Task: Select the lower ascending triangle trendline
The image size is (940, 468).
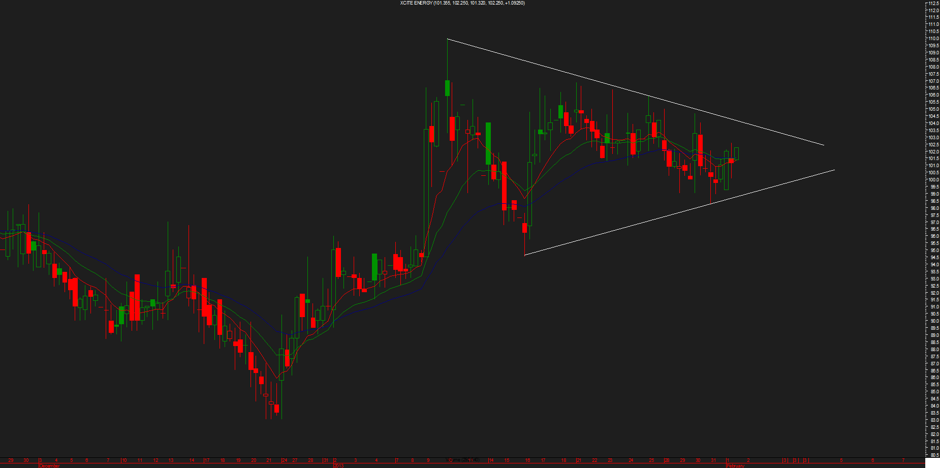Action: (x=679, y=212)
